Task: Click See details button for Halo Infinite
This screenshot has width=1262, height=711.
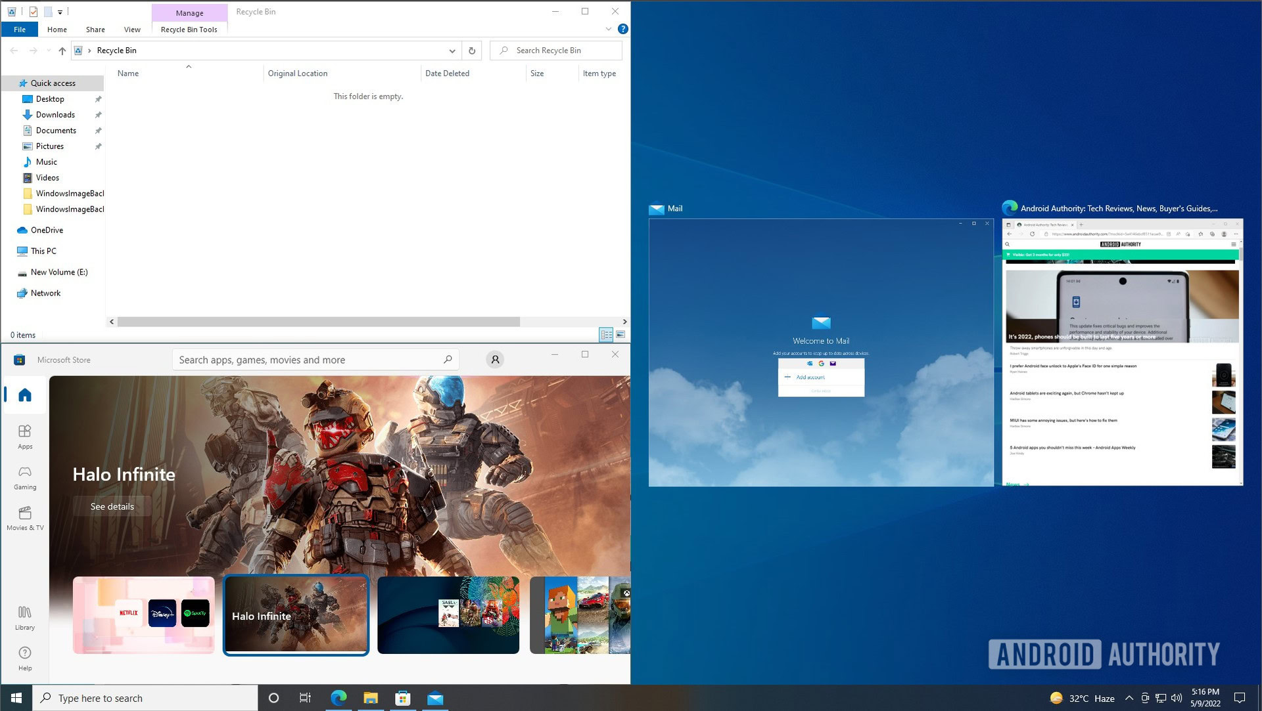Action: coord(111,507)
